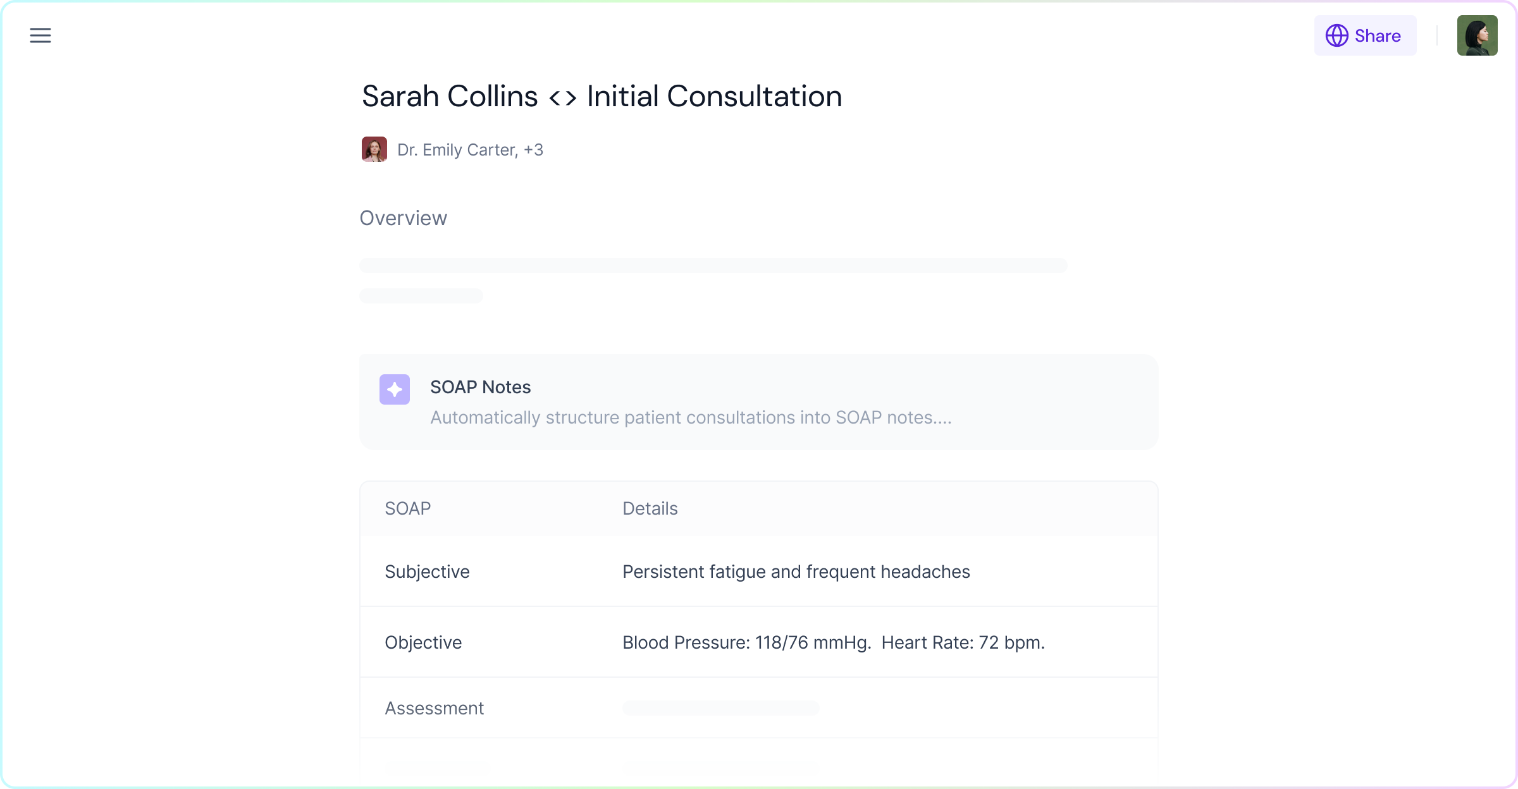Select the Subjective row label
The width and height of the screenshot is (1518, 789).
tap(427, 572)
